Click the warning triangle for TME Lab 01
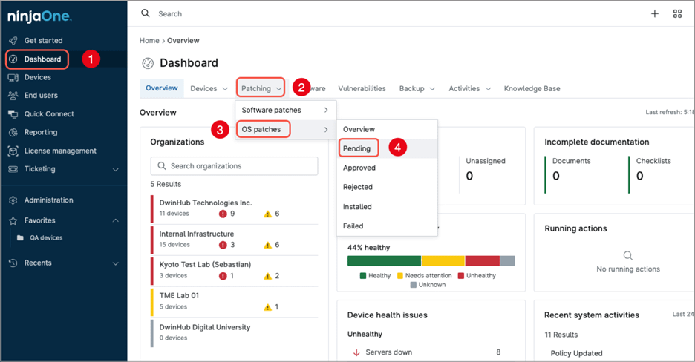 pos(268,306)
